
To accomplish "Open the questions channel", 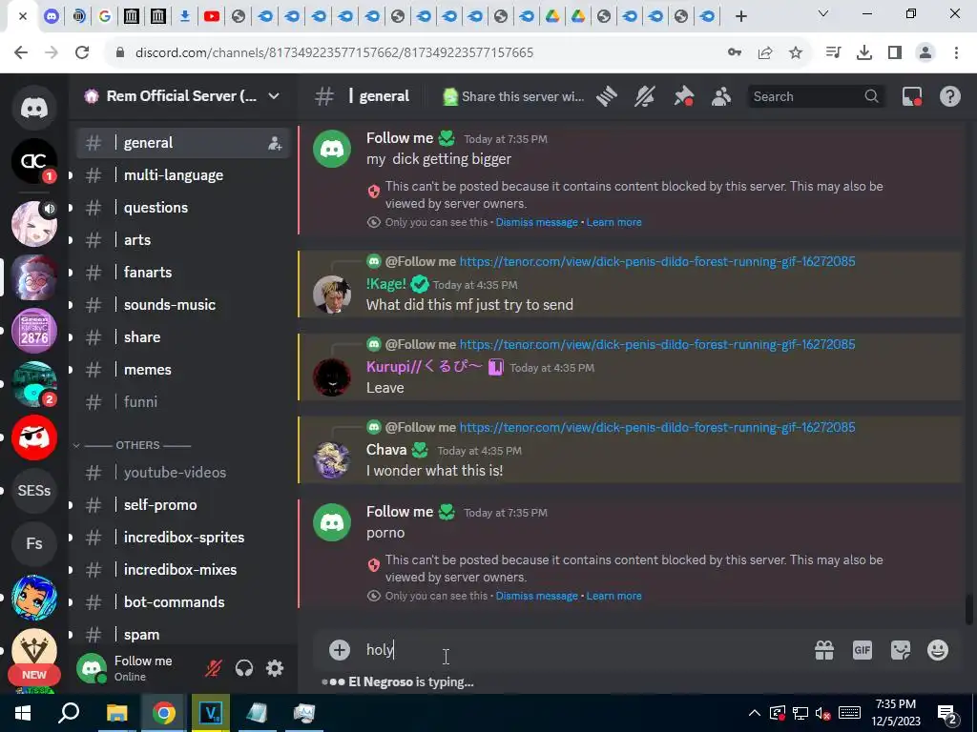I will (183, 208).
